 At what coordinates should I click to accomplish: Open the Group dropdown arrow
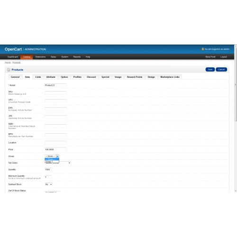tap(57, 156)
